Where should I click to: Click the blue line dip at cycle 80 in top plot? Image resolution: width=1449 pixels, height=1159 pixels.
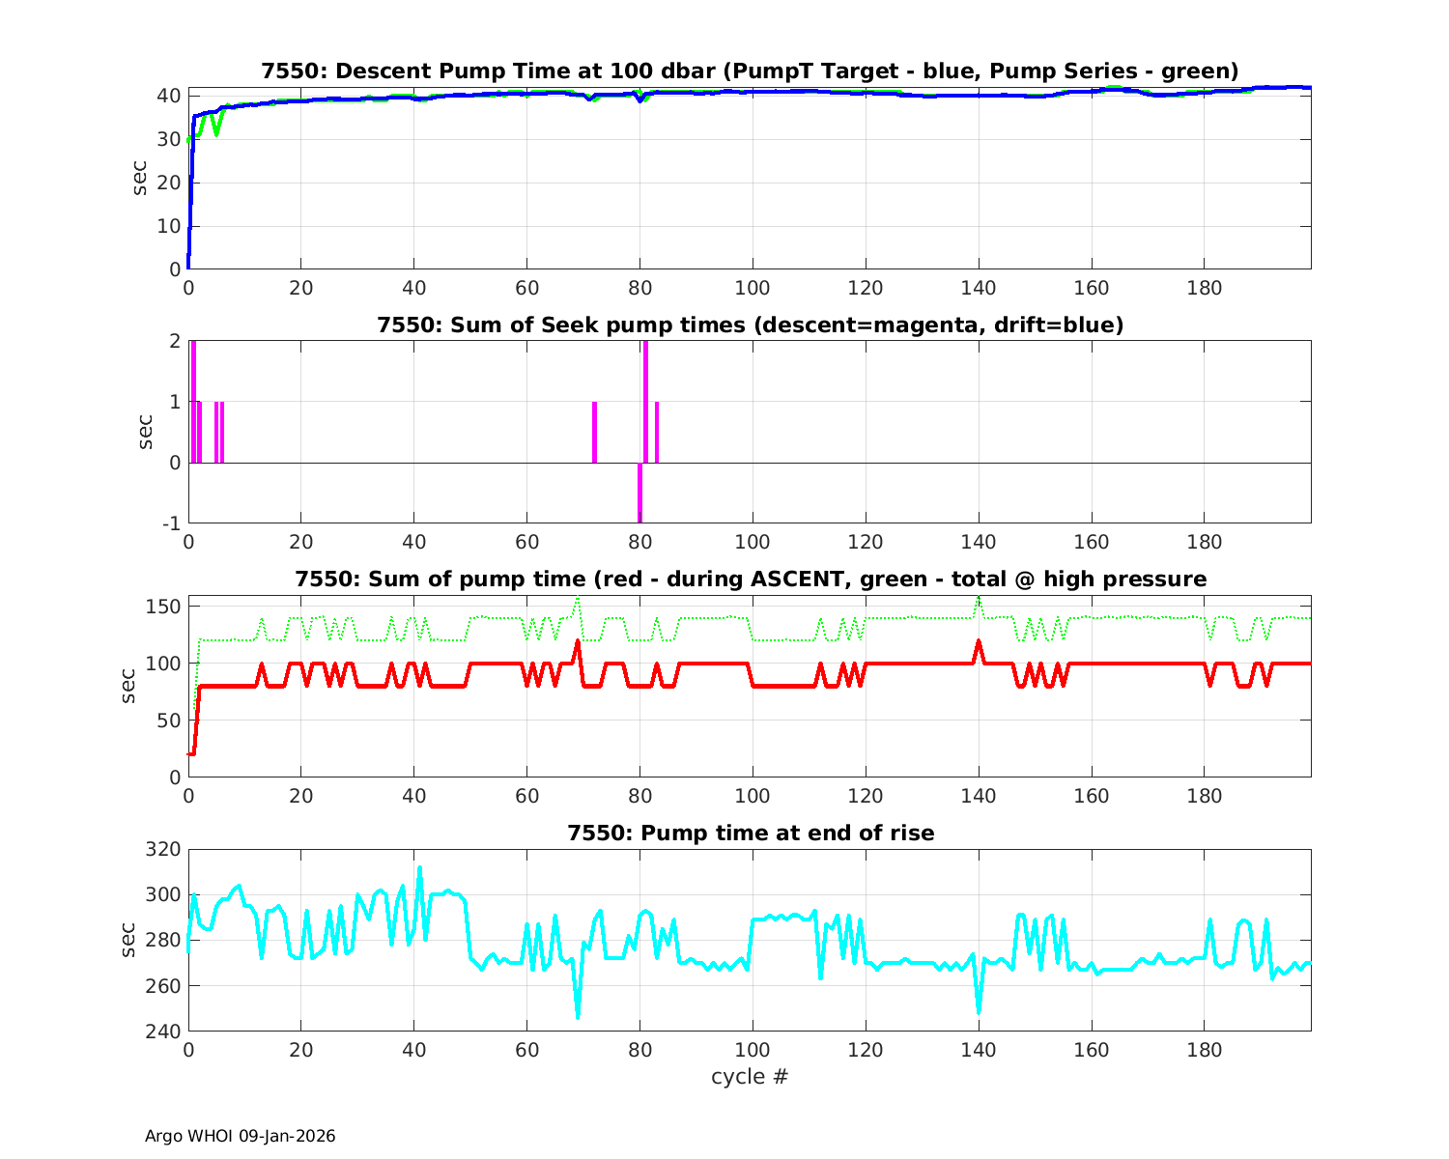[639, 99]
